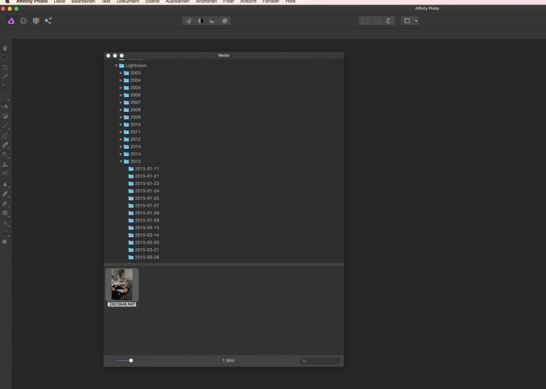Screen dimensions: 546x389
Task: Expand the 2009 folder
Action: click(121, 117)
